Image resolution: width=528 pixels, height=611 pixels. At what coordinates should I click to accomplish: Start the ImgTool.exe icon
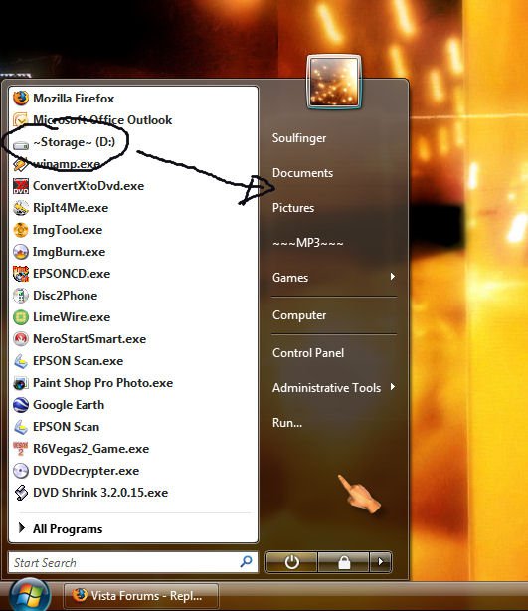[21, 230]
